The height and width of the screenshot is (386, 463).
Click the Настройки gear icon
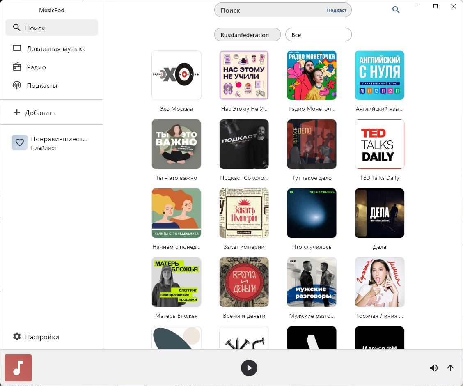pos(17,336)
